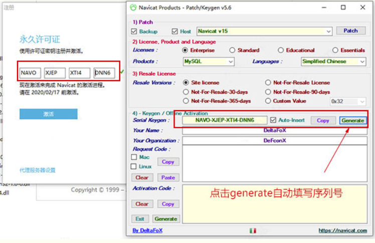This screenshot has height=243, width=375.
Task: Click Generate next to Serial Keygen
Action: 352,120
